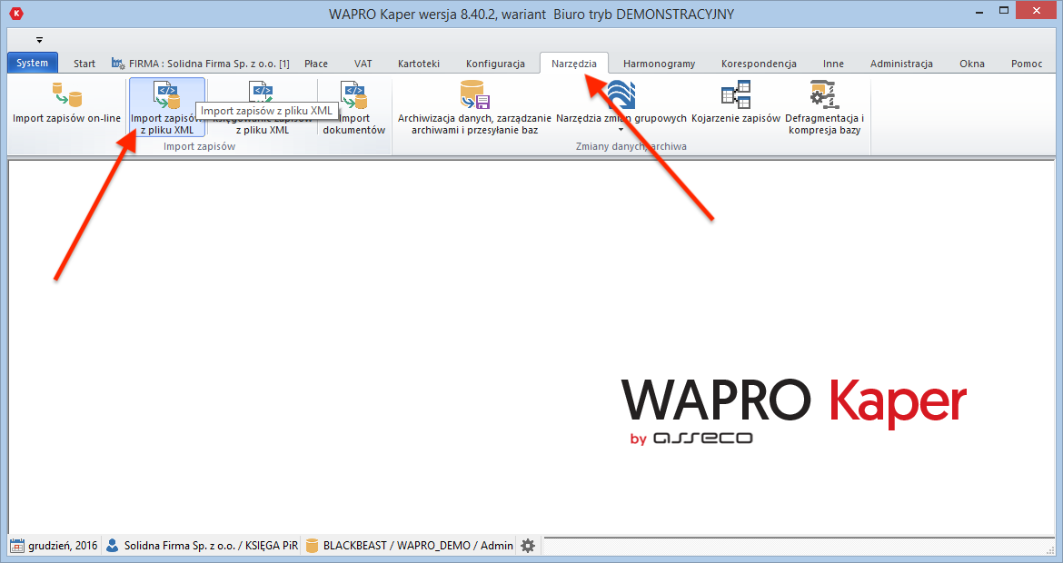Screen dimensions: 1063x563
Task: Go to the Administracja tab
Action: pos(901,64)
